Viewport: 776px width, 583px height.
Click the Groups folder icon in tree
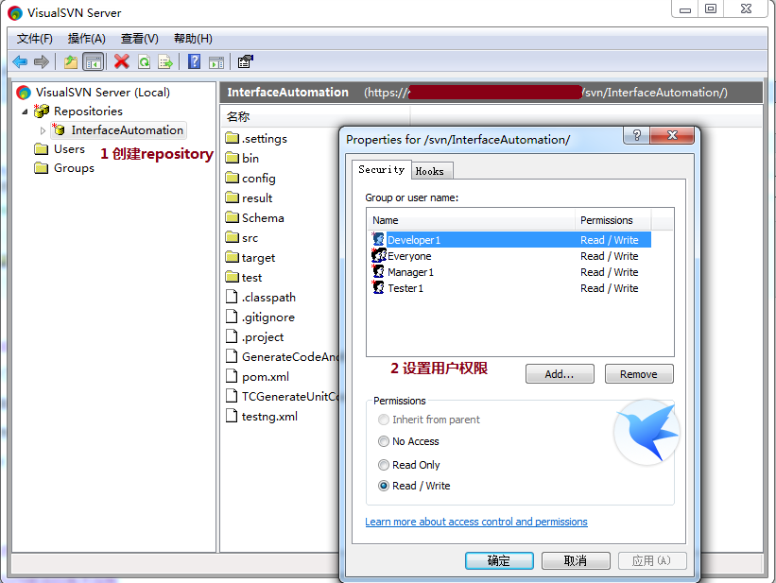[x=41, y=168]
